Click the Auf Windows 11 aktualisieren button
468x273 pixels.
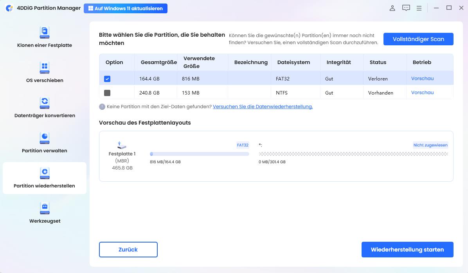[125, 8]
